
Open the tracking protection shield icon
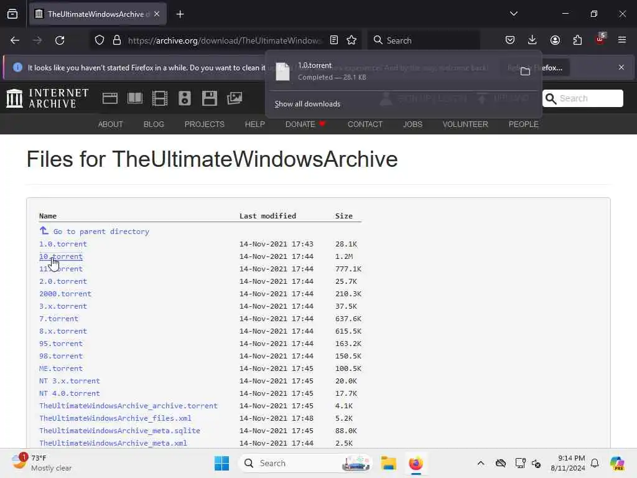pyautogui.click(x=99, y=40)
